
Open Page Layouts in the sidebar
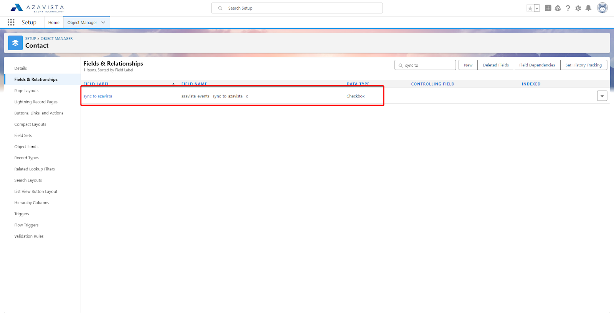[26, 91]
